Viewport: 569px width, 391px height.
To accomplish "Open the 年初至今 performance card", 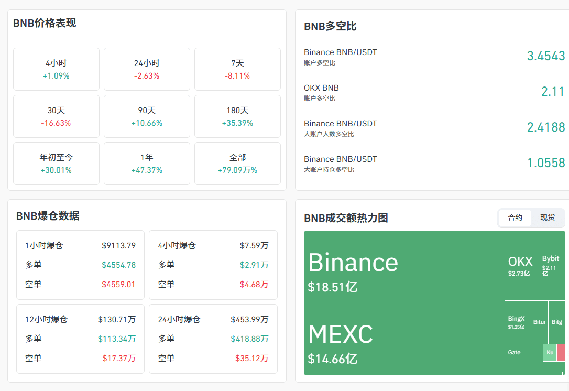I will click(56, 164).
